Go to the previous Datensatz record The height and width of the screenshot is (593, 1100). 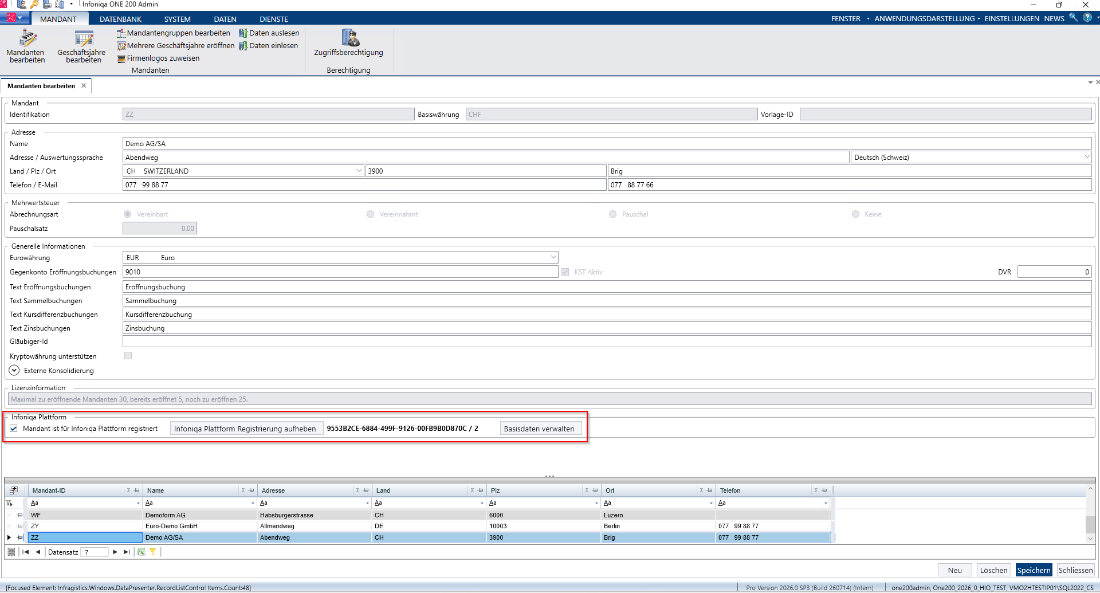pos(38,552)
